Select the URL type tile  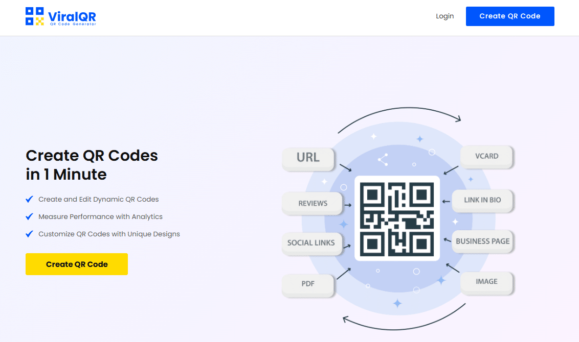(308, 158)
